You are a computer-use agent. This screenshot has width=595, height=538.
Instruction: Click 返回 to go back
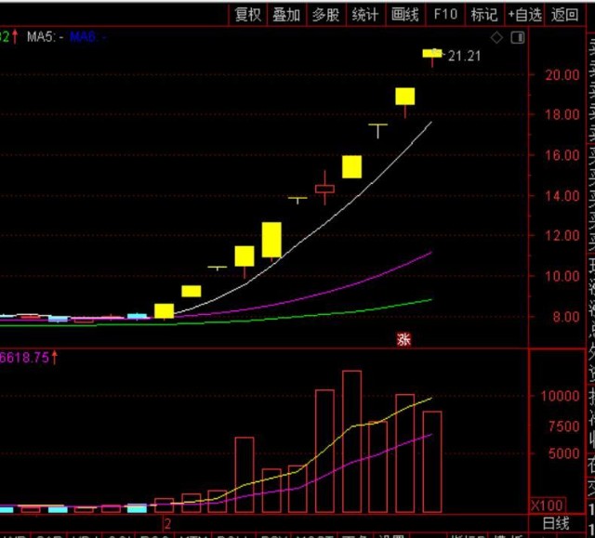pyautogui.click(x=564, y=14)
